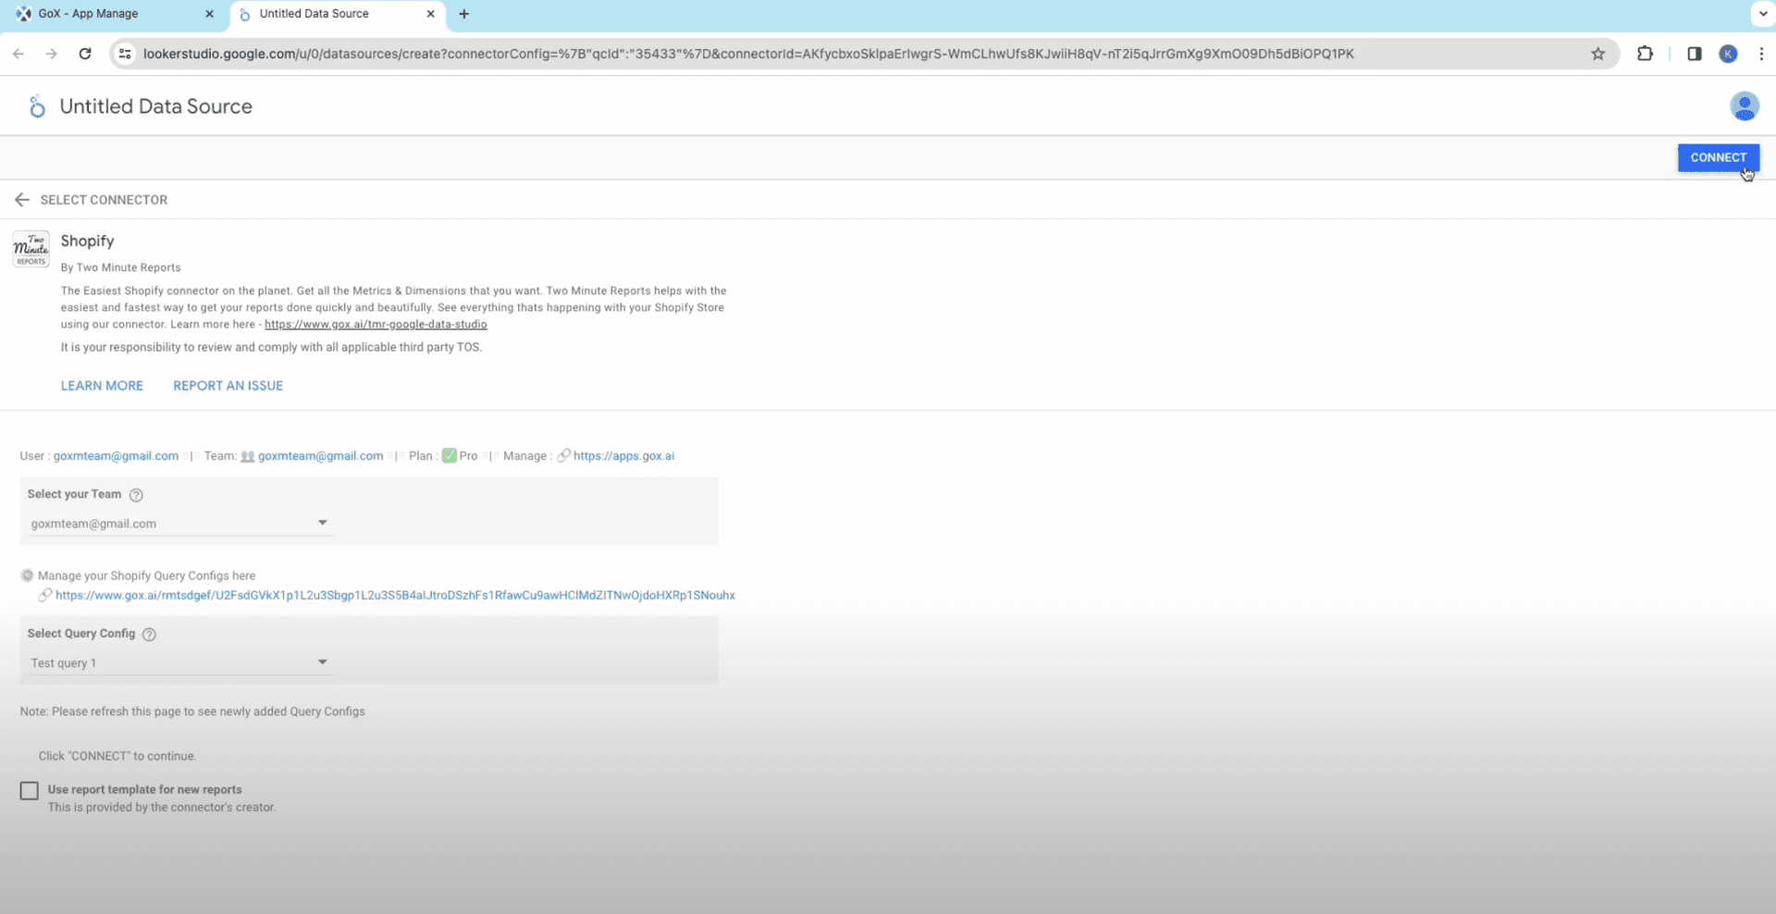Open the https://apps.gox.ai manage link
1776x914 pixels.
click(x=623, y=456)
